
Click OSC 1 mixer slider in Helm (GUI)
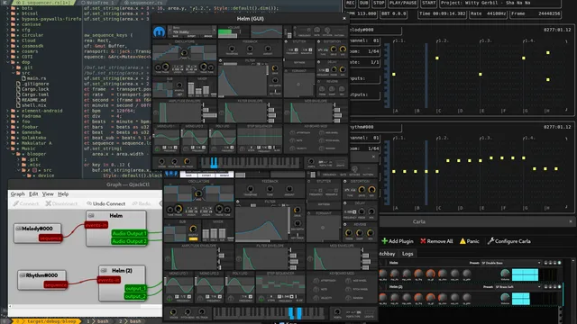tap(190, 89)
